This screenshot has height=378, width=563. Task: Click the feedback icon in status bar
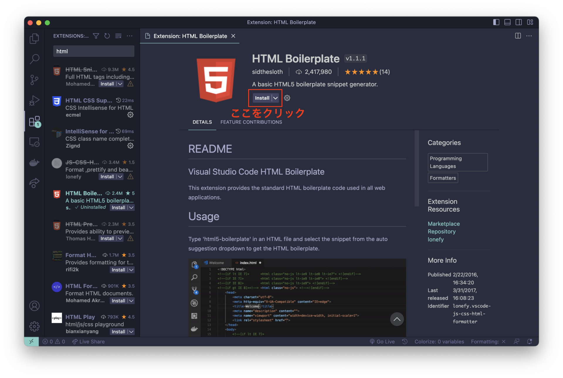pos(517,341)
